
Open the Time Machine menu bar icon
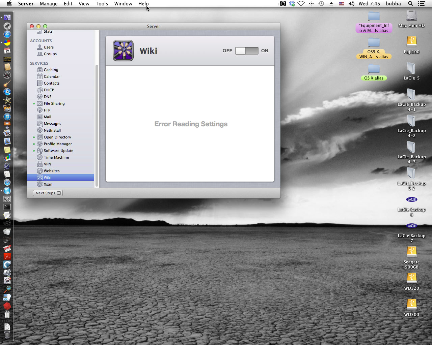(x=321, y=4)
